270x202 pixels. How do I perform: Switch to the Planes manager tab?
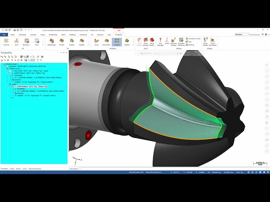19,169
